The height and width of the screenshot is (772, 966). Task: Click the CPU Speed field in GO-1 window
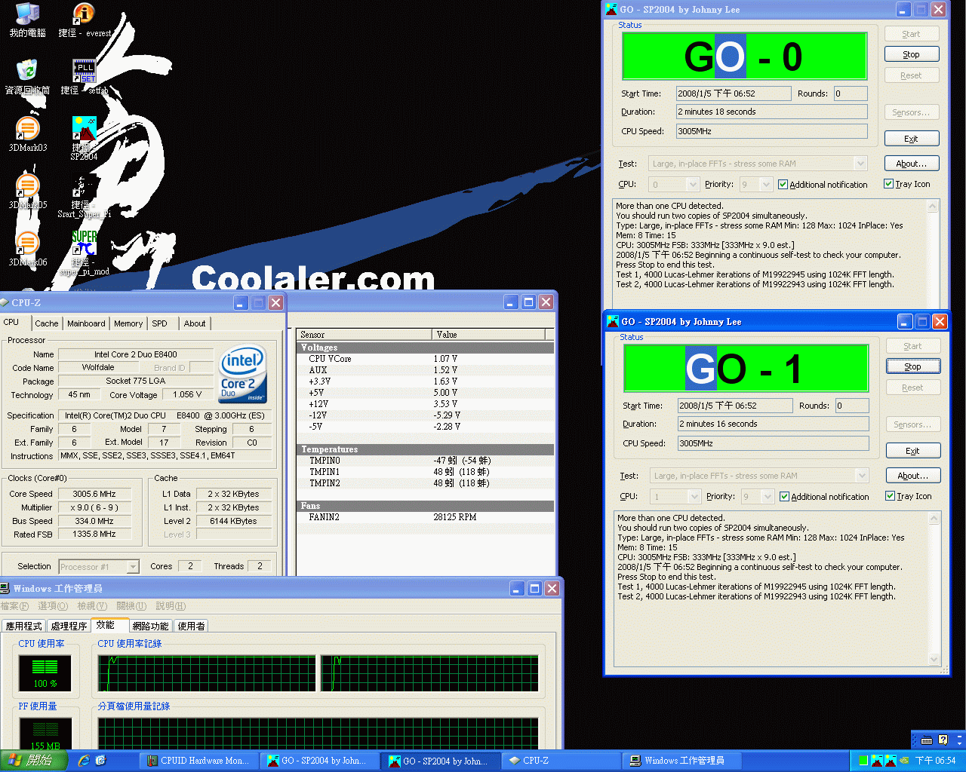tap(774, 443)
